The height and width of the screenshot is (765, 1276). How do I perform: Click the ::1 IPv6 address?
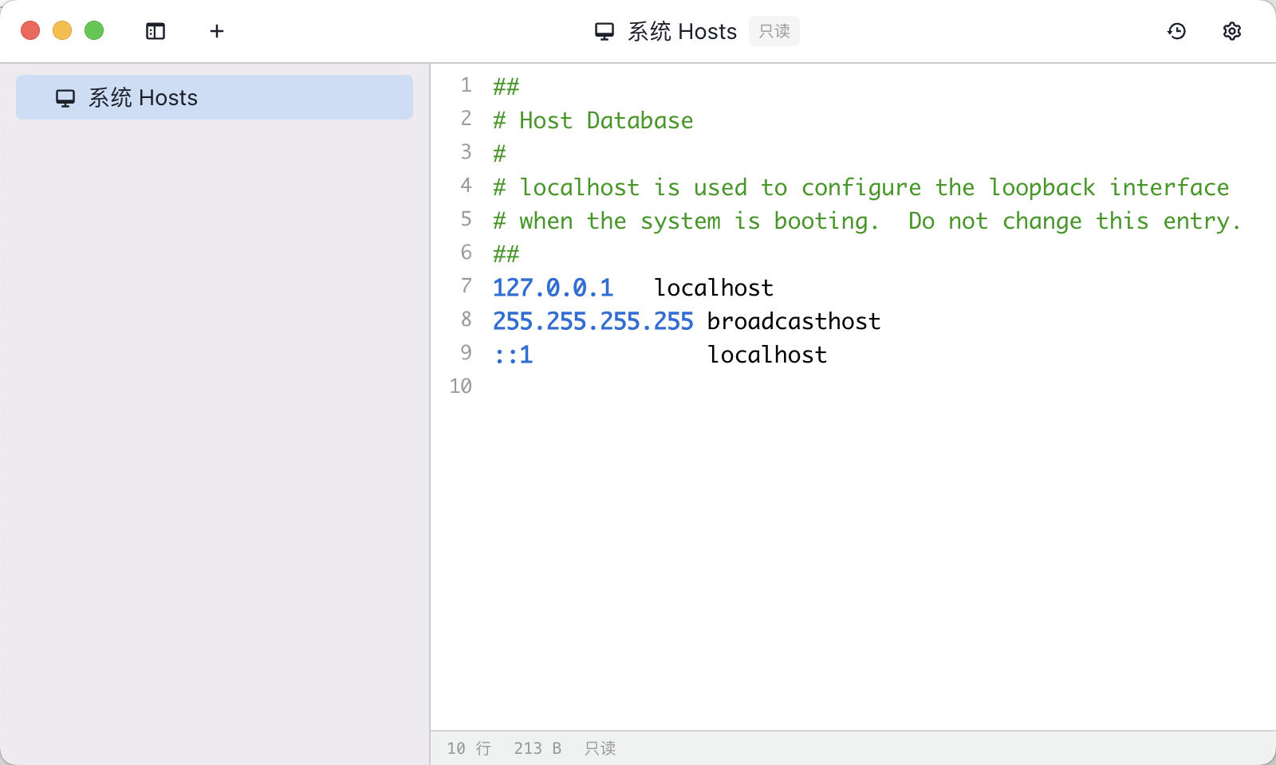click(x=513, y=355)
